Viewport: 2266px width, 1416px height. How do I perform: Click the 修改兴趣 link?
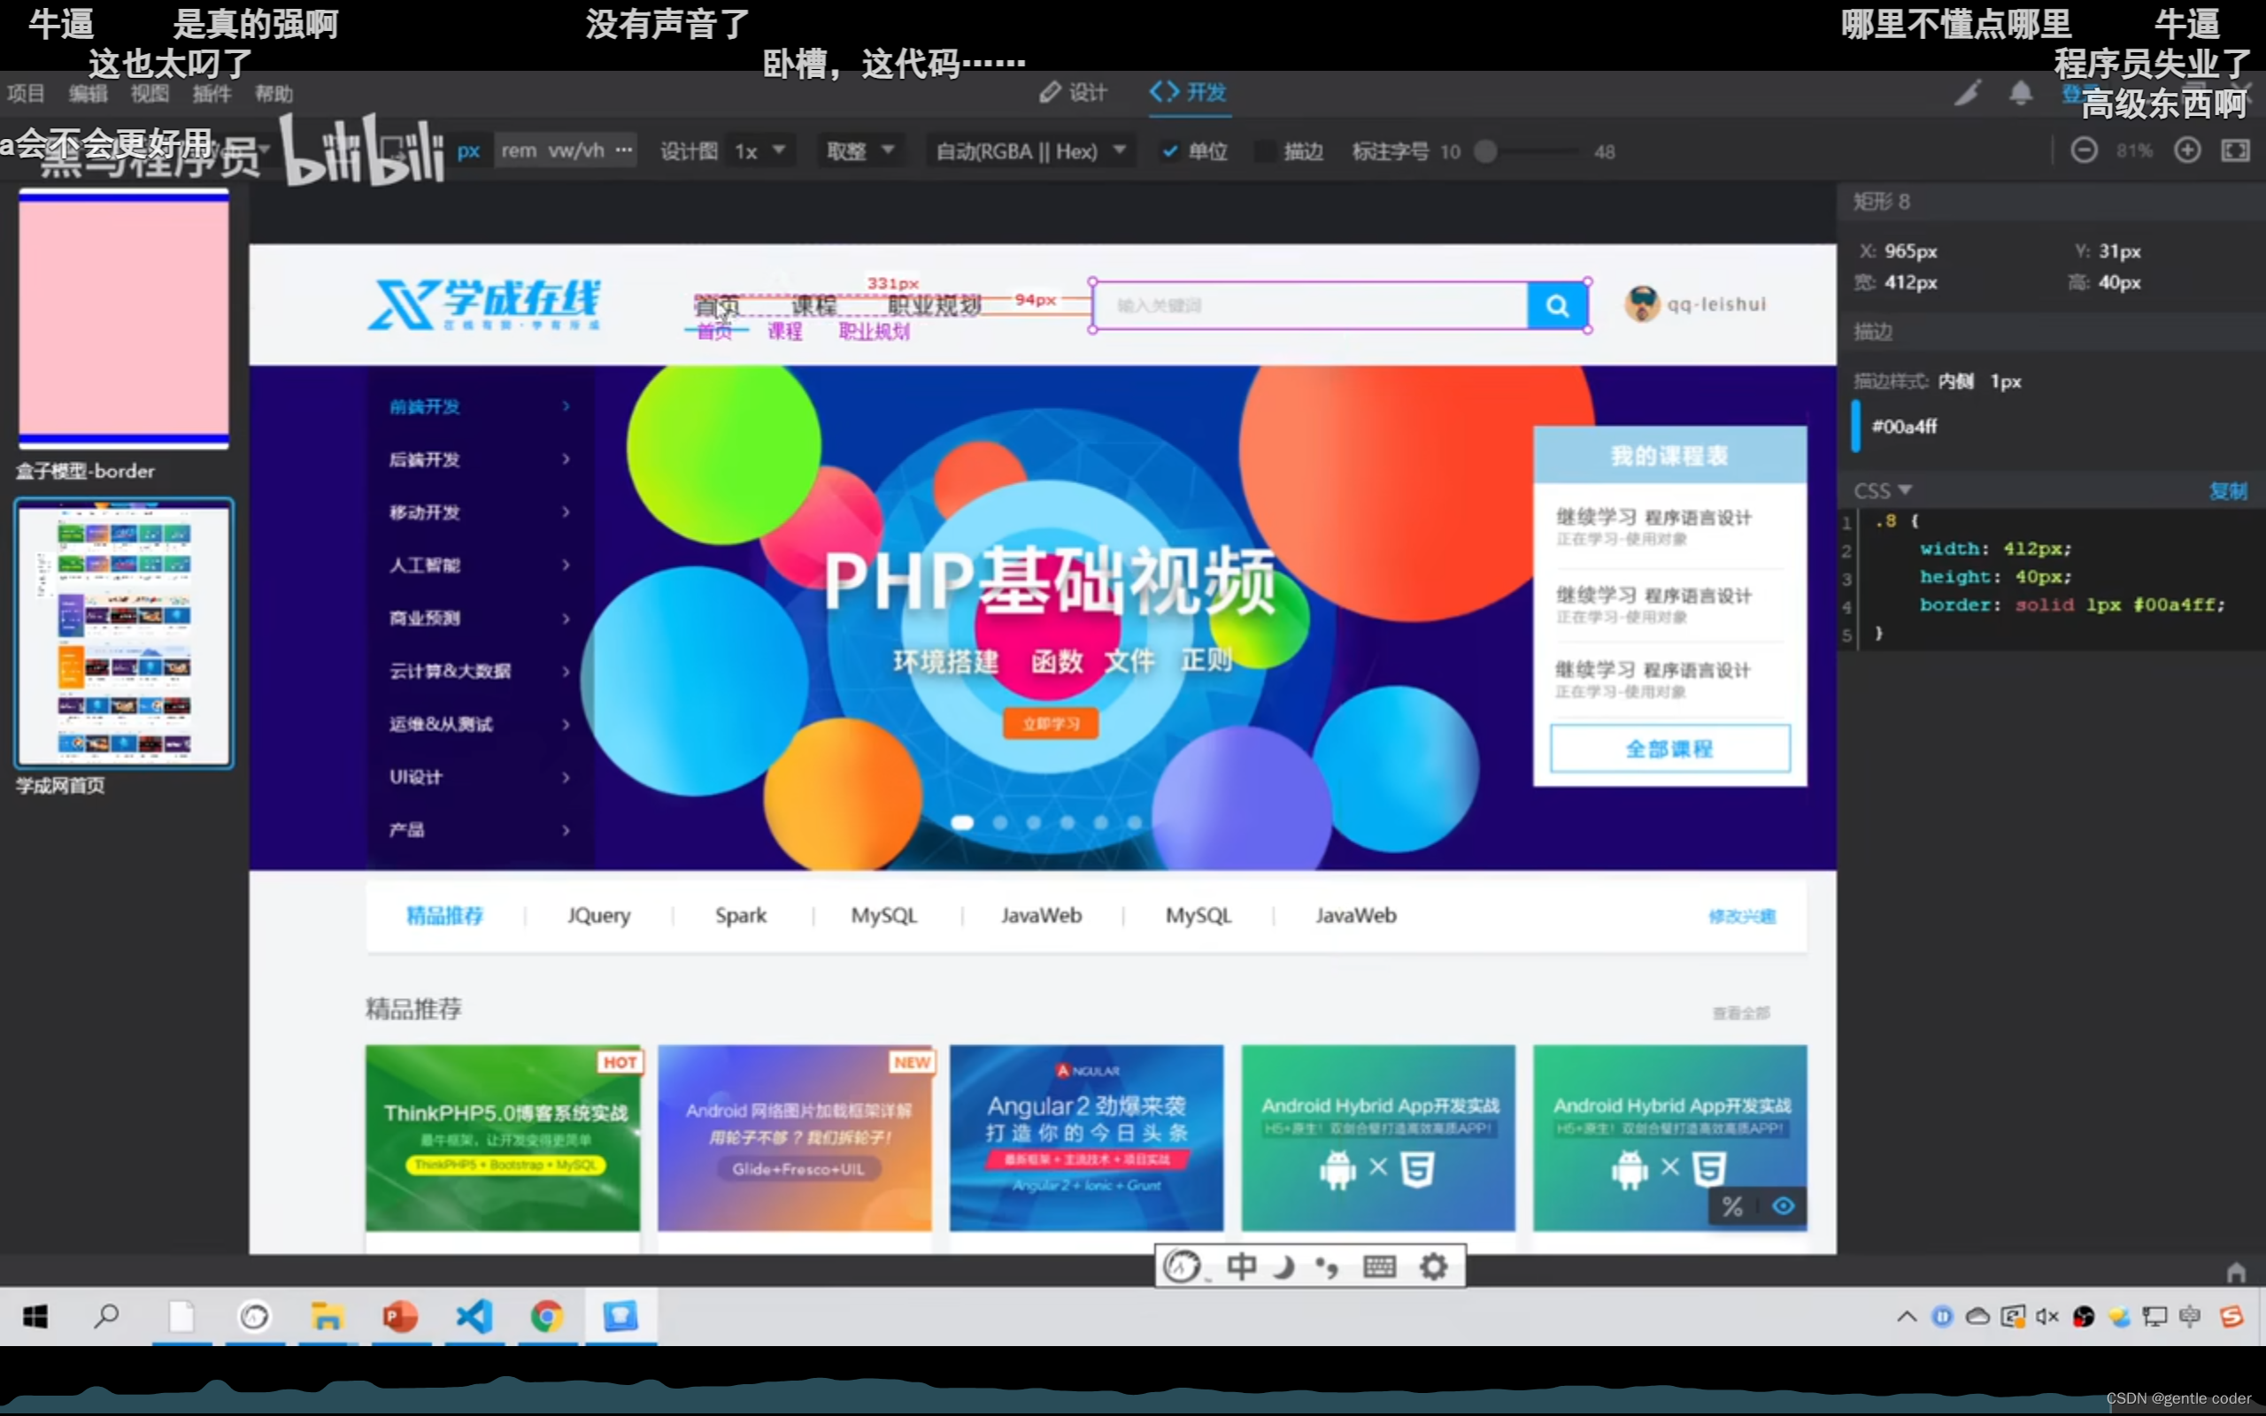pyautogui.click(x=1742, y=916)
